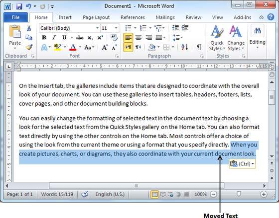279x218 pixels.
Task: Switch to the Insert tab
Action: click(65, 17)
